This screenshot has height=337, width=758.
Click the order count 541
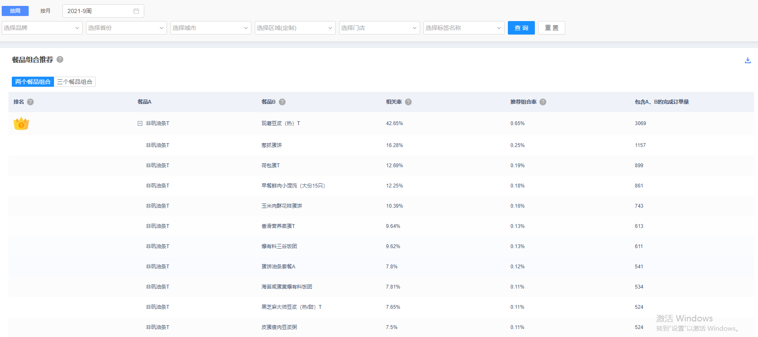pos(639,267)
